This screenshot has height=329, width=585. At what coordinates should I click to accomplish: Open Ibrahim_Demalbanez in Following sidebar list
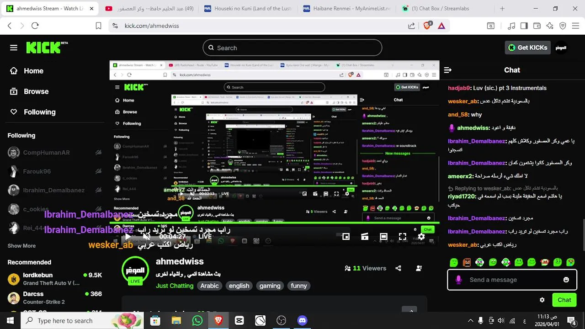[54, 190]
